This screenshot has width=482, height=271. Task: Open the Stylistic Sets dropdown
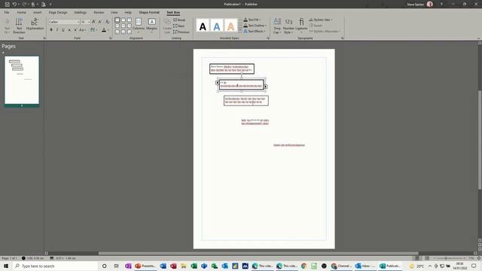(x=321, y=20)
